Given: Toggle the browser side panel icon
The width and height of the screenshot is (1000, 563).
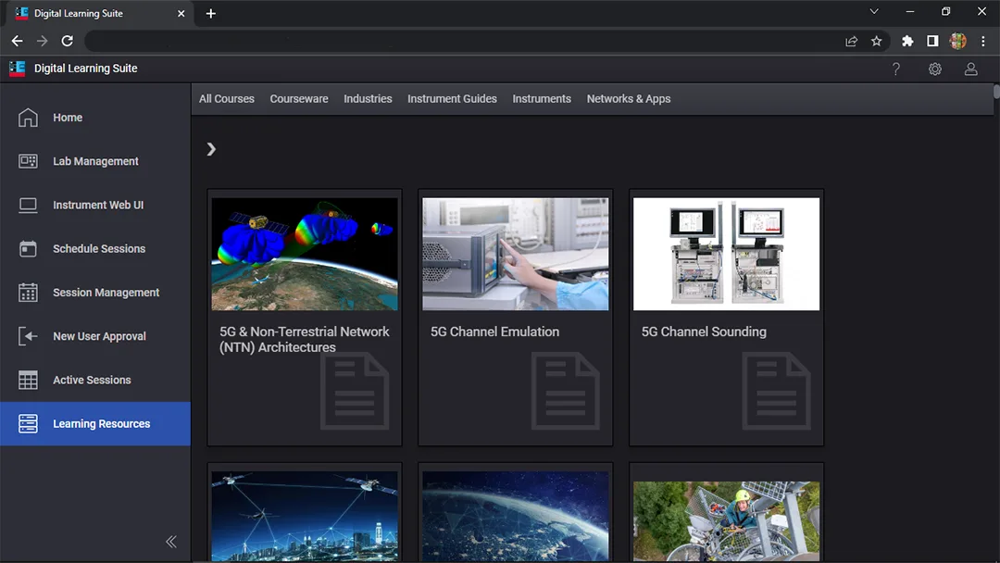Looking at the screenshot, I should pos(932,41).
